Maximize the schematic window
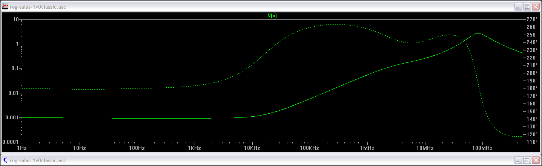This screenshot has height=166, width=542. pos(527,160)
